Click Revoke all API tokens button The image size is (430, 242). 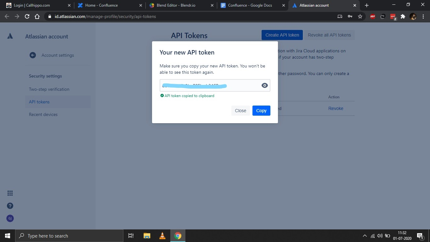[x=329, y=35]
